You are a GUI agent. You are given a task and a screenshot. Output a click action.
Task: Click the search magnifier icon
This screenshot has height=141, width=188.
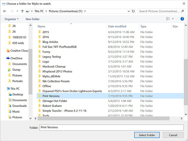182,11
